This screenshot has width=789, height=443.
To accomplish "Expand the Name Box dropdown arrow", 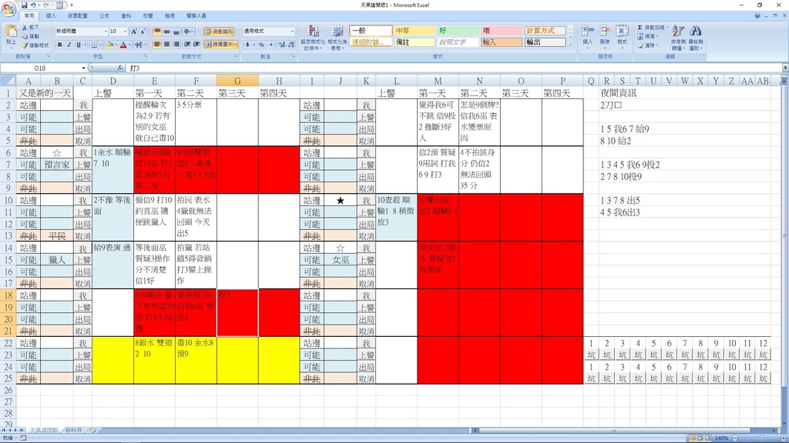I will click(x=83, y=68).
